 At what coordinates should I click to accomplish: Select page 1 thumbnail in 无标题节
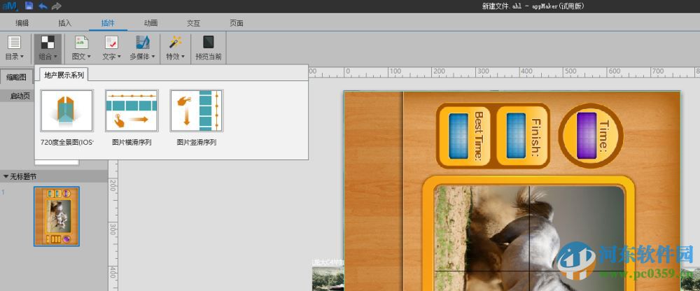[57, 216]
